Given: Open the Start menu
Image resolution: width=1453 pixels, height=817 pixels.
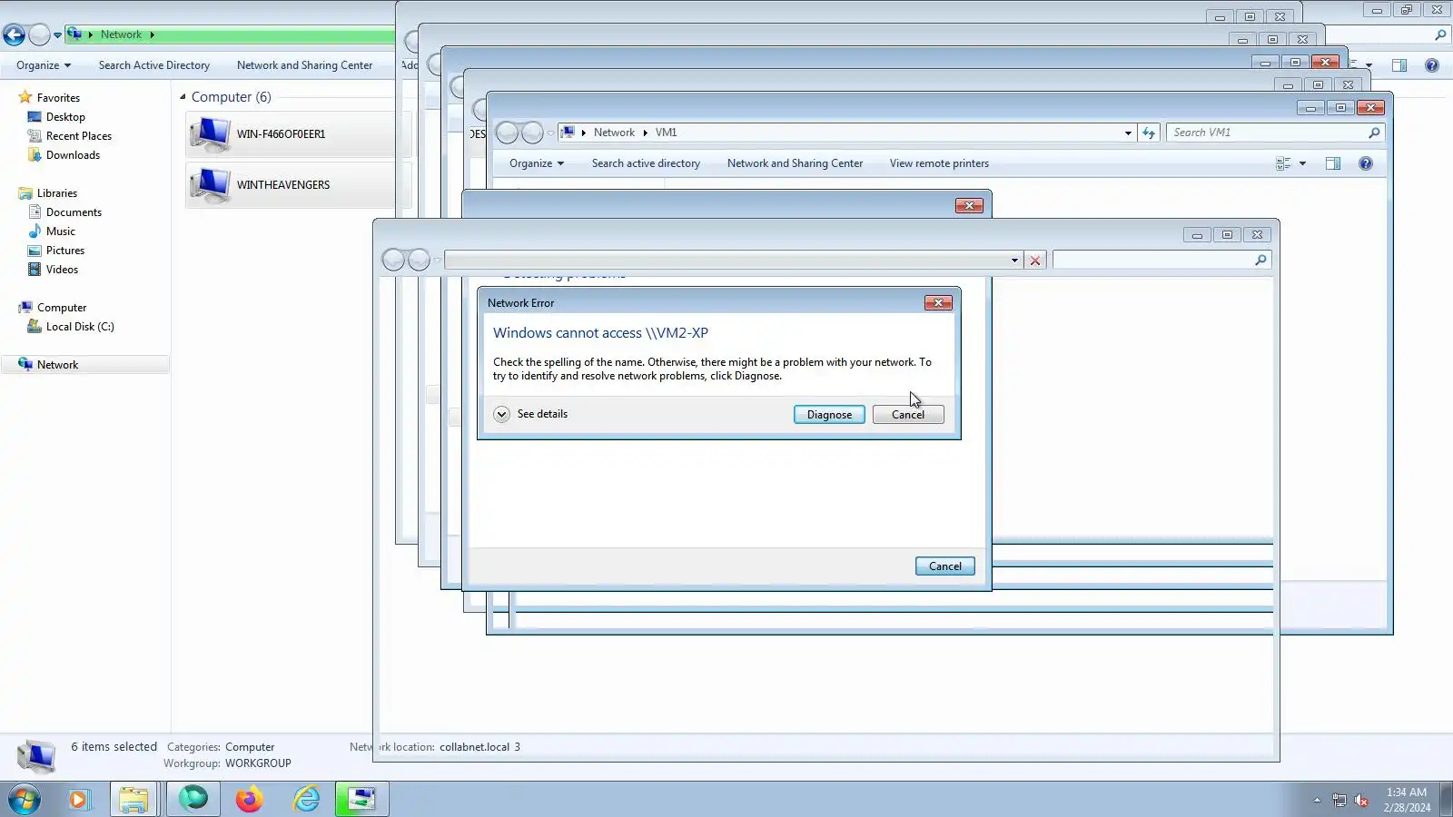Looking at the screenshot, I should coord(25,799).
